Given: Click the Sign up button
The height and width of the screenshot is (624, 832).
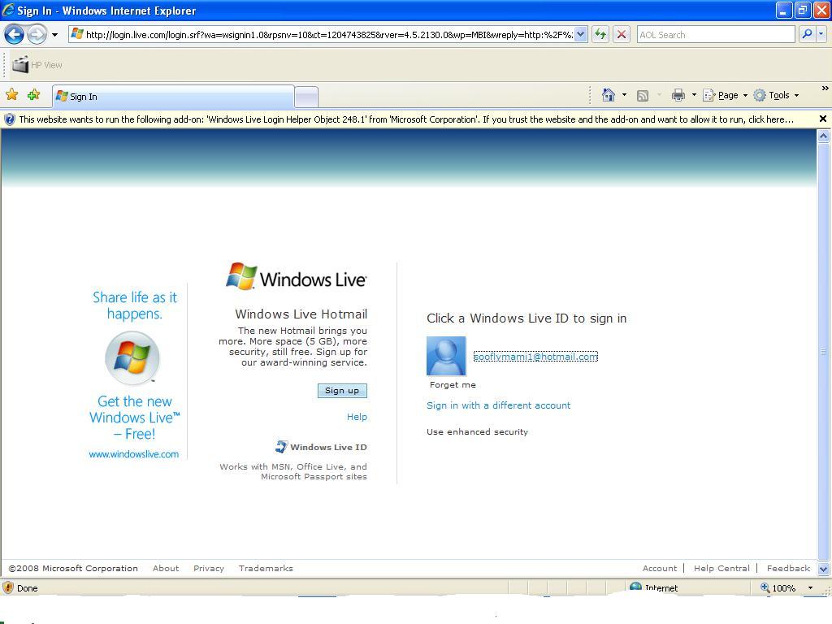Looking at the screenshot, I should (x=342, y=391).
